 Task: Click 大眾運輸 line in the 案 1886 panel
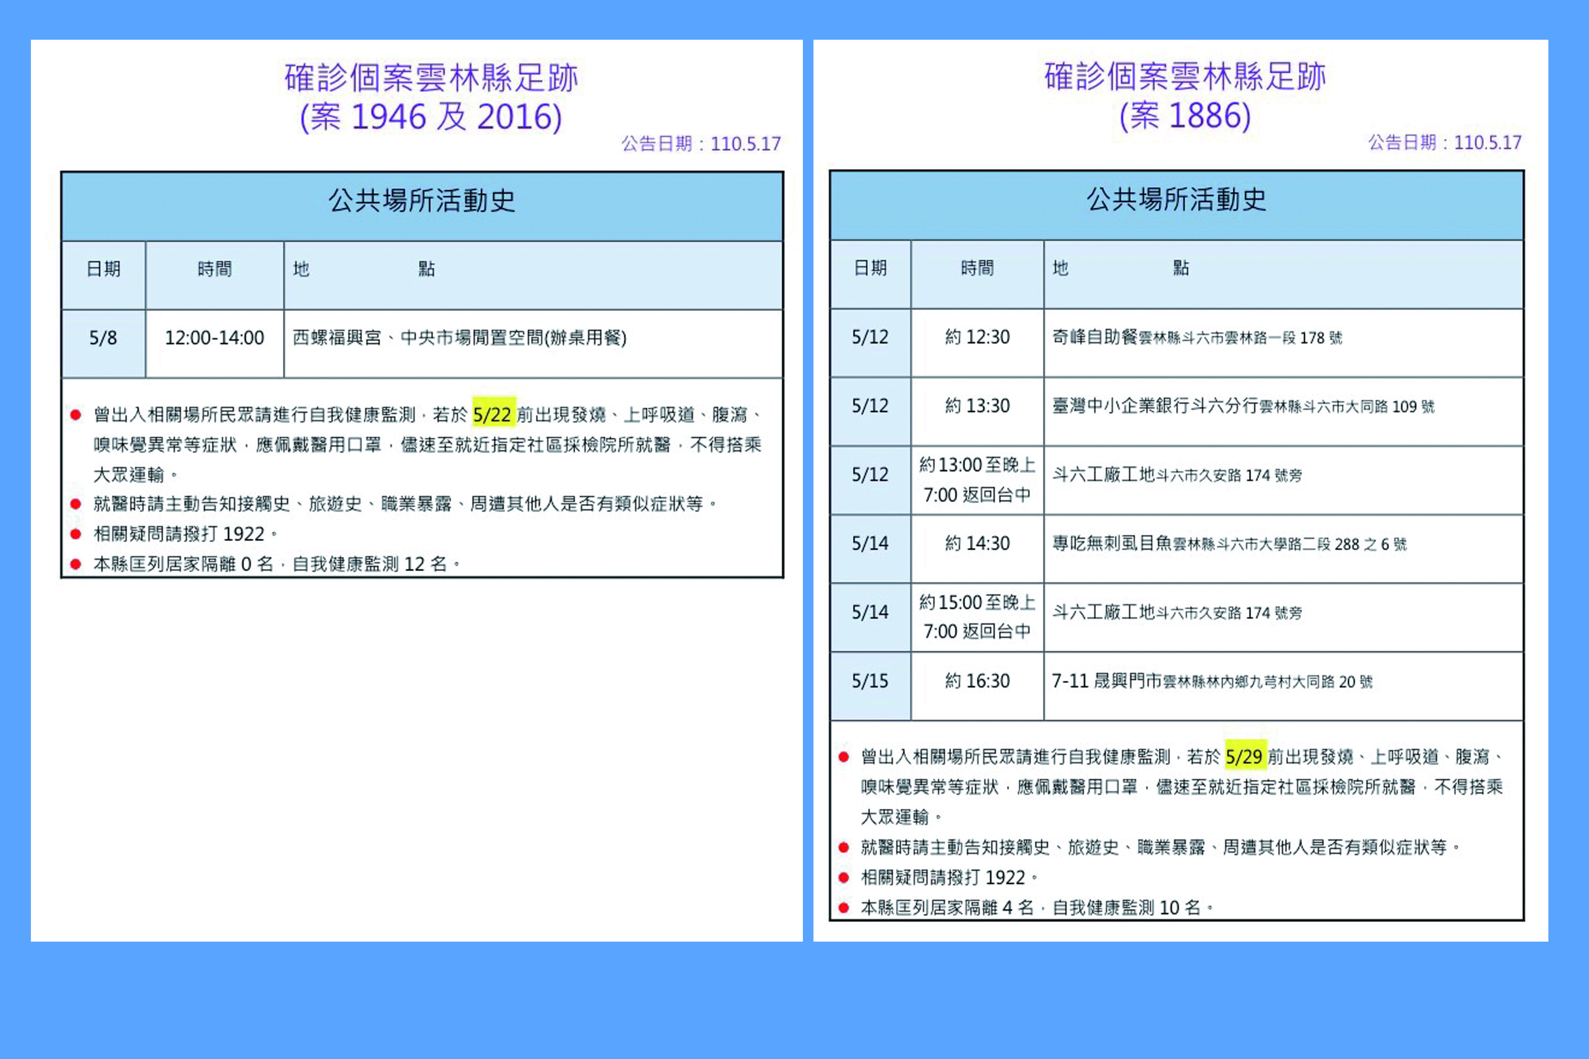click(900, 817)
